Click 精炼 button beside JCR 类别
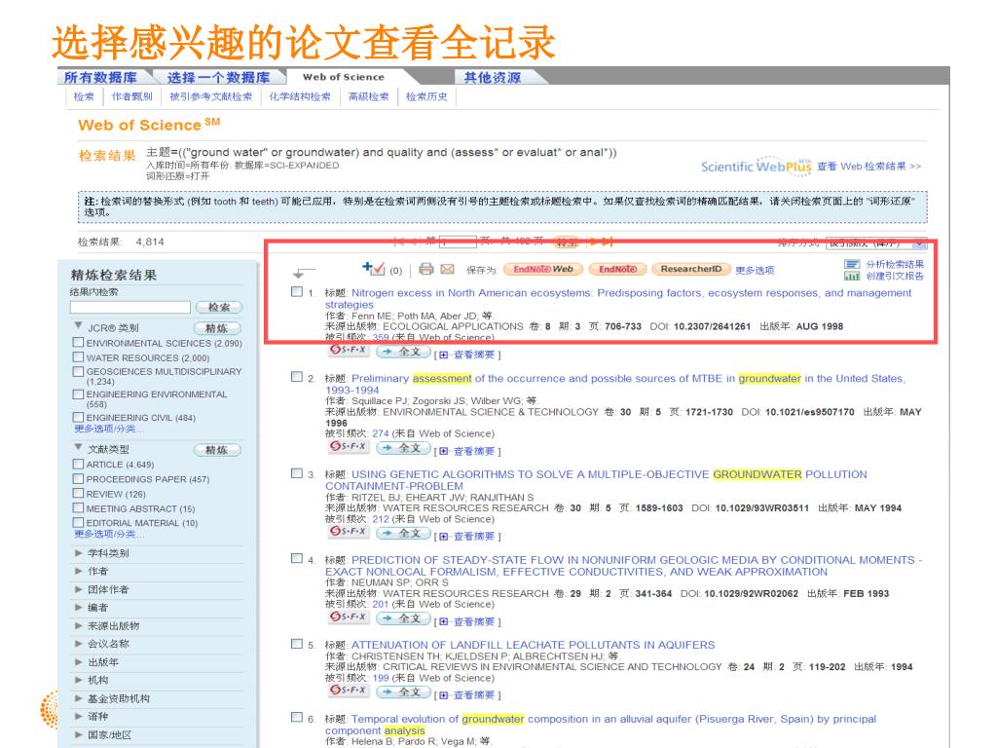997x748 pixels. [217, 328]
